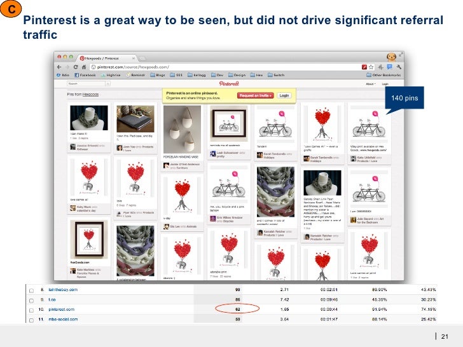Viewport: 463px width, 347px height.
Task: Open the stacked chain-link scarves pin, second column
Action: point(135,251)
